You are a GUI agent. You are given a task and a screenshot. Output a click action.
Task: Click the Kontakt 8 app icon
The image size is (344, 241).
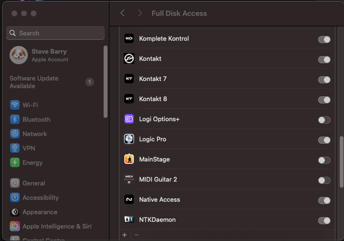(129, 99)
